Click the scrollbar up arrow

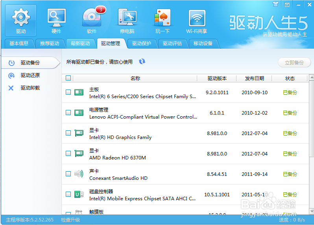312,77
